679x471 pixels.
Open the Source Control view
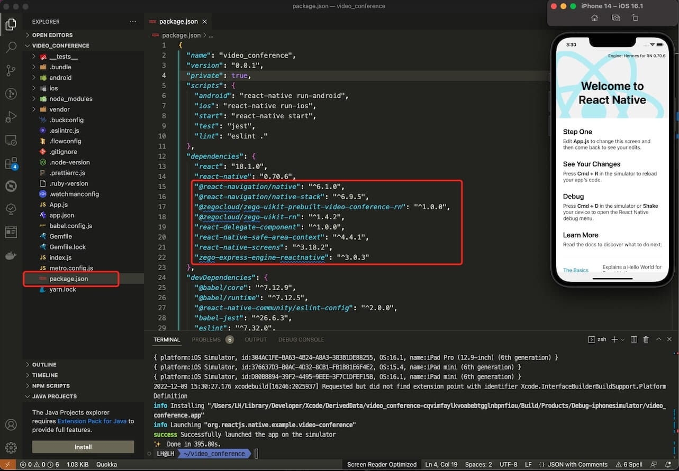(x=11, y=71)
